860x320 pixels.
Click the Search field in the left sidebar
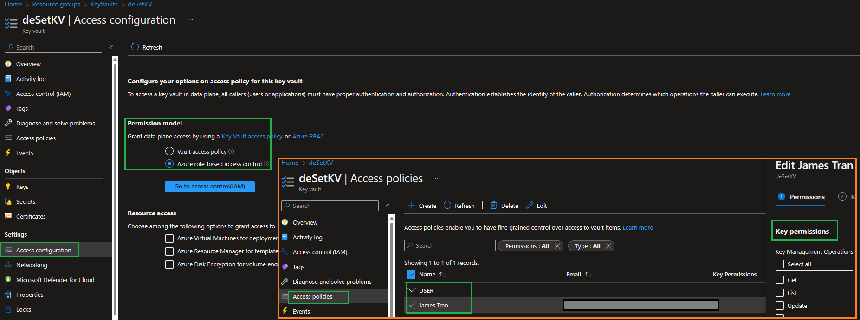pyautogui.click(x=53, y=47)
